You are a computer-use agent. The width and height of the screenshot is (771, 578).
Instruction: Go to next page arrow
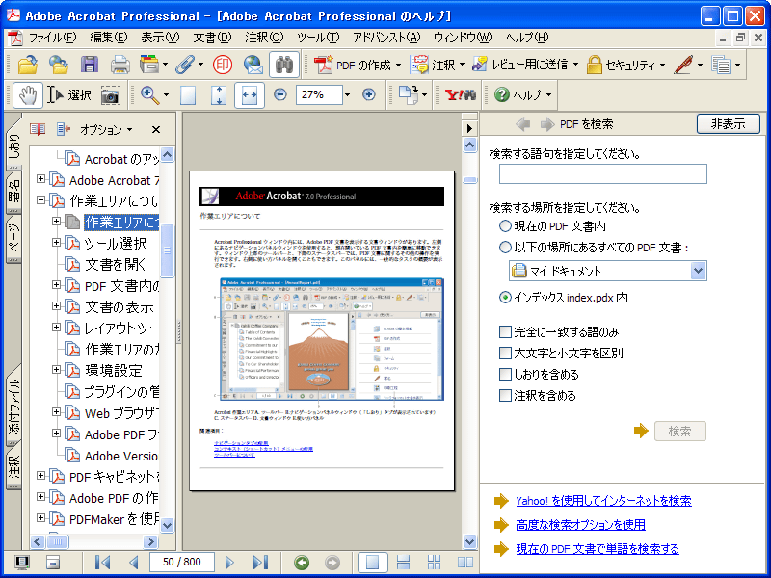tap(229, 562)
